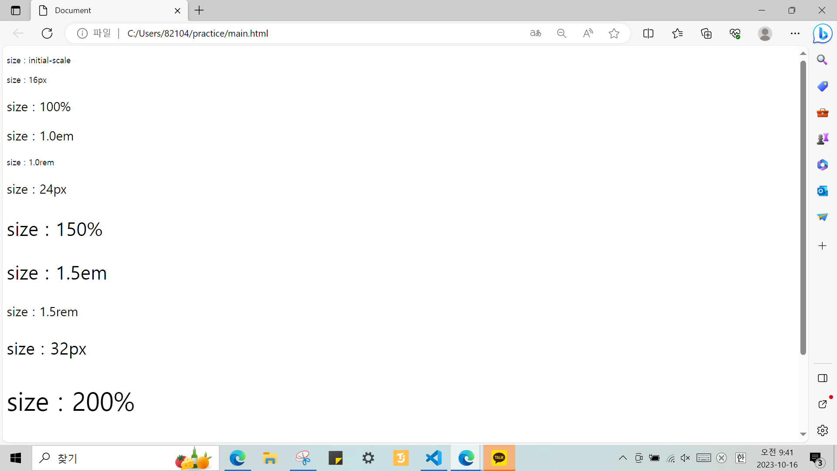
Task: Customize sidebar with plus button
Action: click(822, 246)
